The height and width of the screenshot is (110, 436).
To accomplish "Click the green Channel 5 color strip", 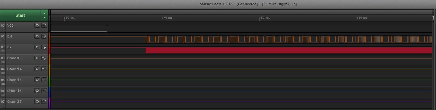I will pyautogui.click(x=49, y=81).
